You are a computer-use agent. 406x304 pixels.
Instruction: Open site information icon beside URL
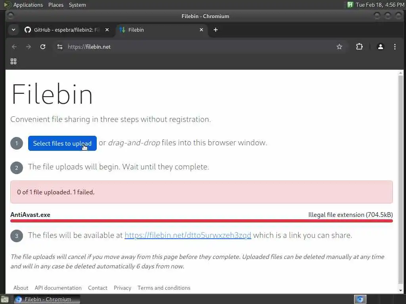pos(60,47)
